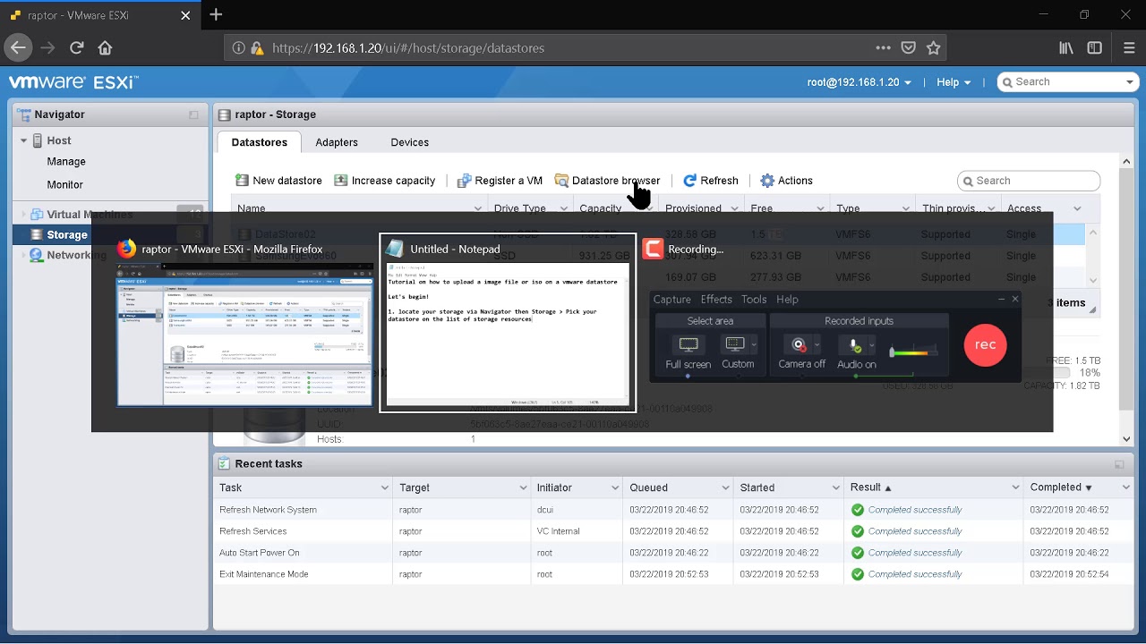Click the New datastore icon
1146x644 pixels.
242,181
